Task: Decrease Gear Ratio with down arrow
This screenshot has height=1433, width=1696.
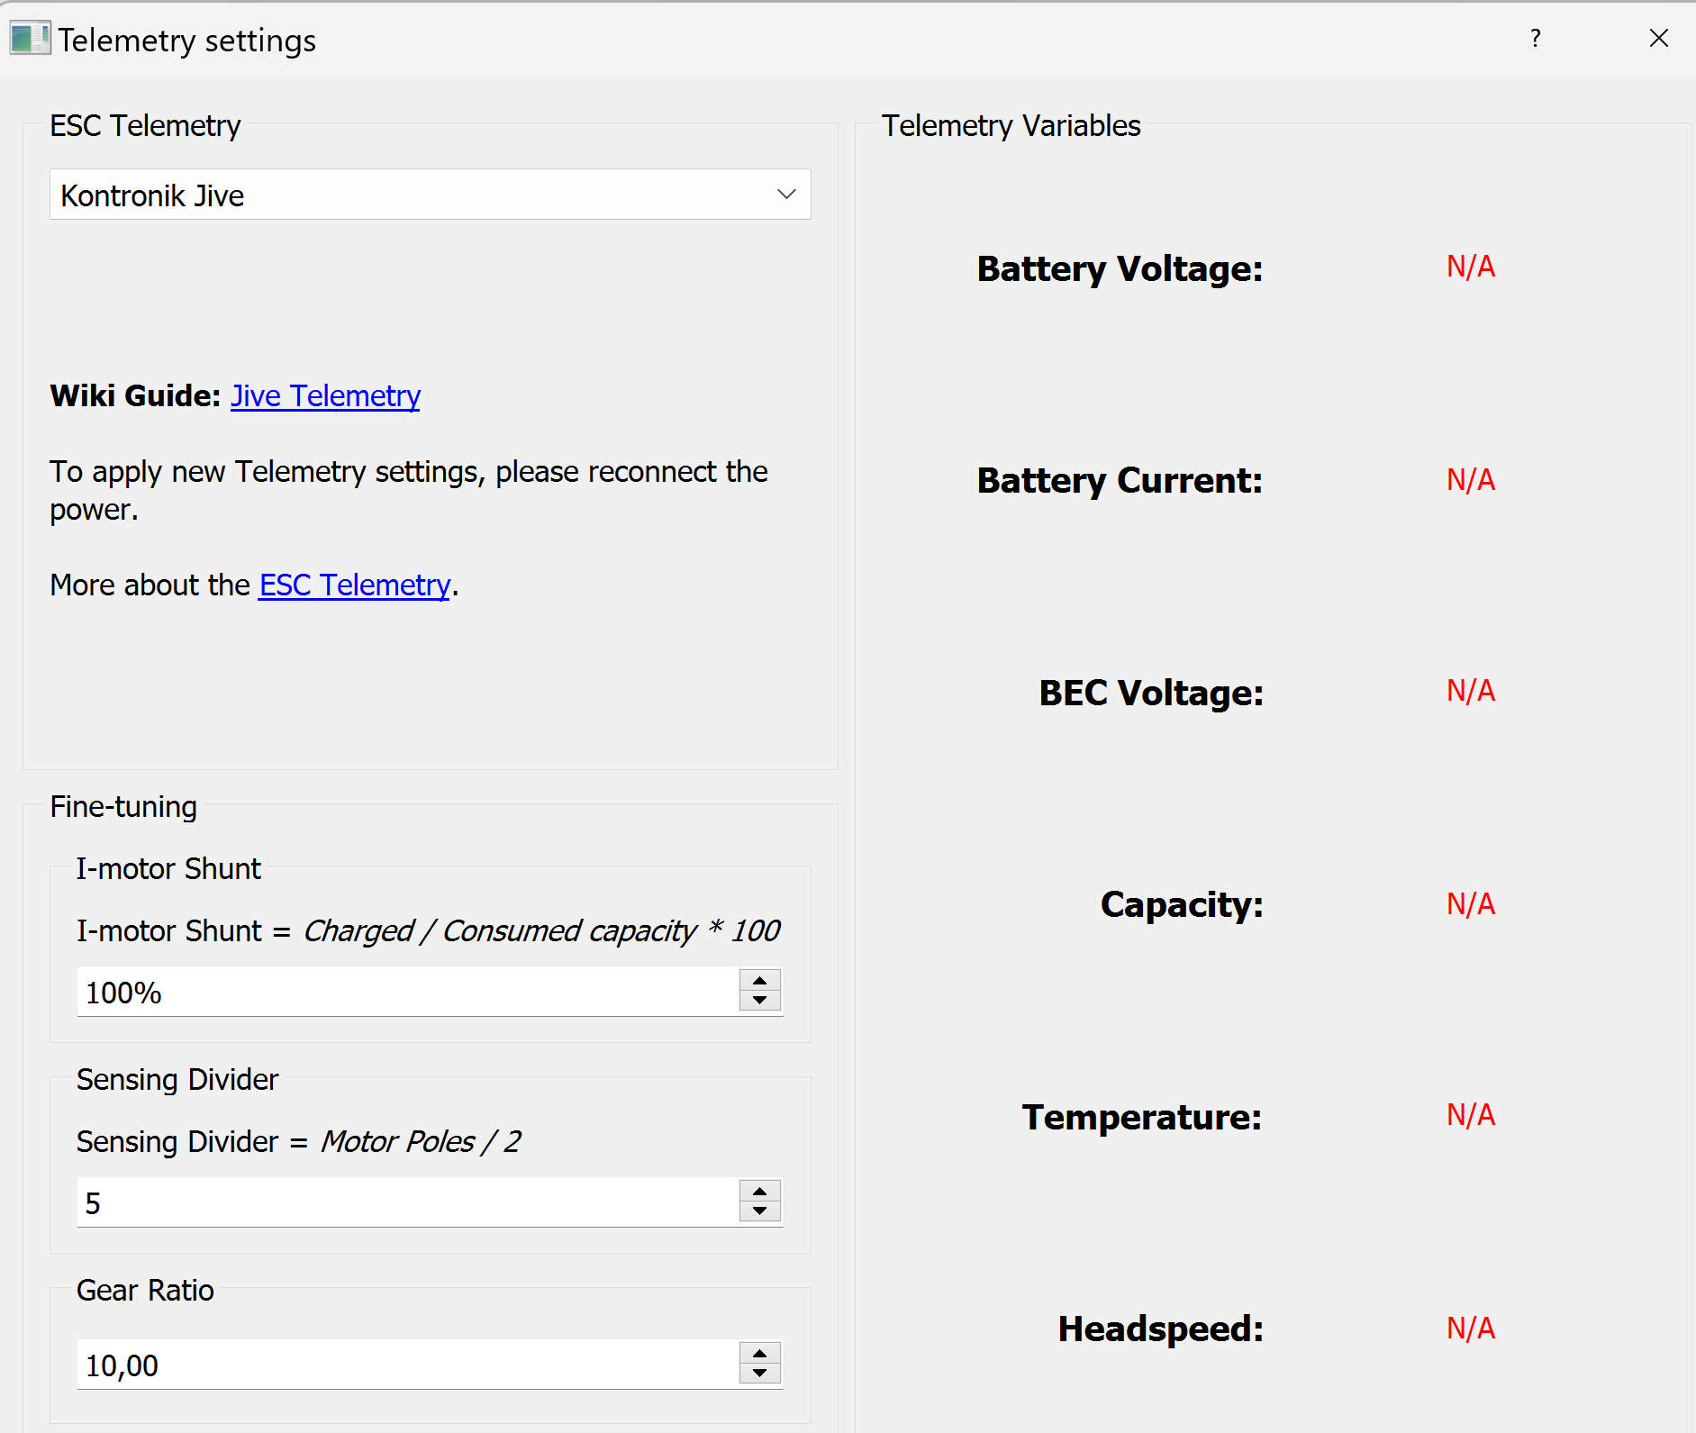Action: click(760, 1374)
